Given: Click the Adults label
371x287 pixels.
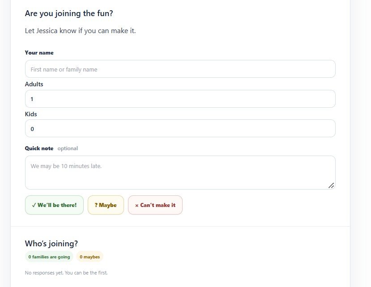Looking at the screenshot, I should pos(34,84).
